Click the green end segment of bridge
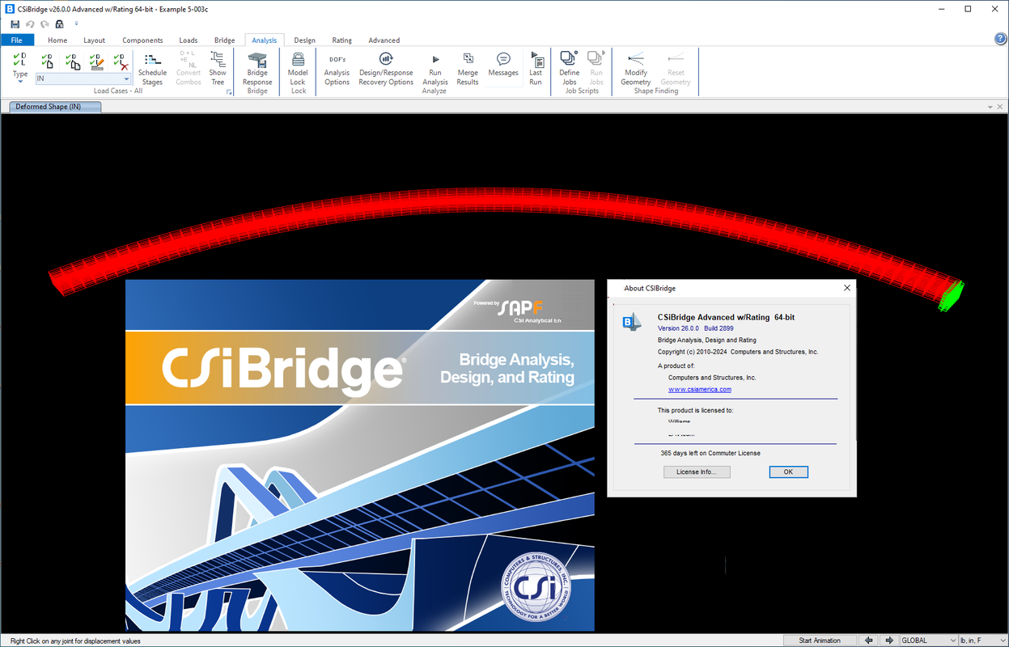 (952, 296)
